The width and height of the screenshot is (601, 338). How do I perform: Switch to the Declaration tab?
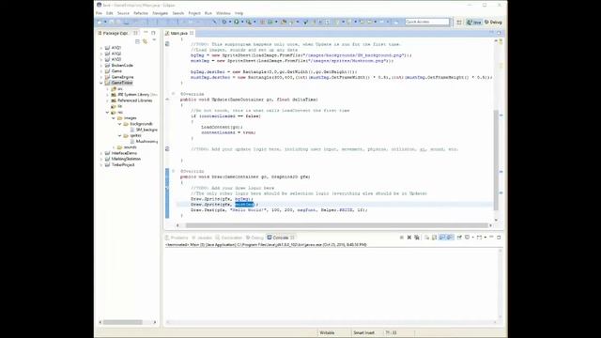229,238
